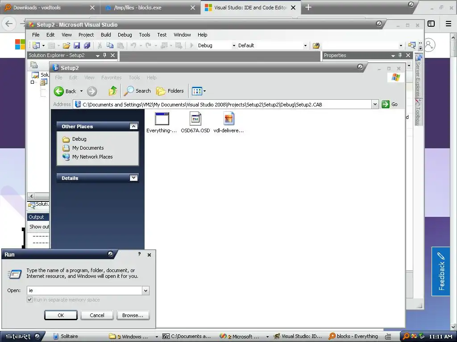The height and width of the screenshot is (342, 457).
Task: Click the Back arrow icon in Setup2 explorer
Action: point(59,91)
